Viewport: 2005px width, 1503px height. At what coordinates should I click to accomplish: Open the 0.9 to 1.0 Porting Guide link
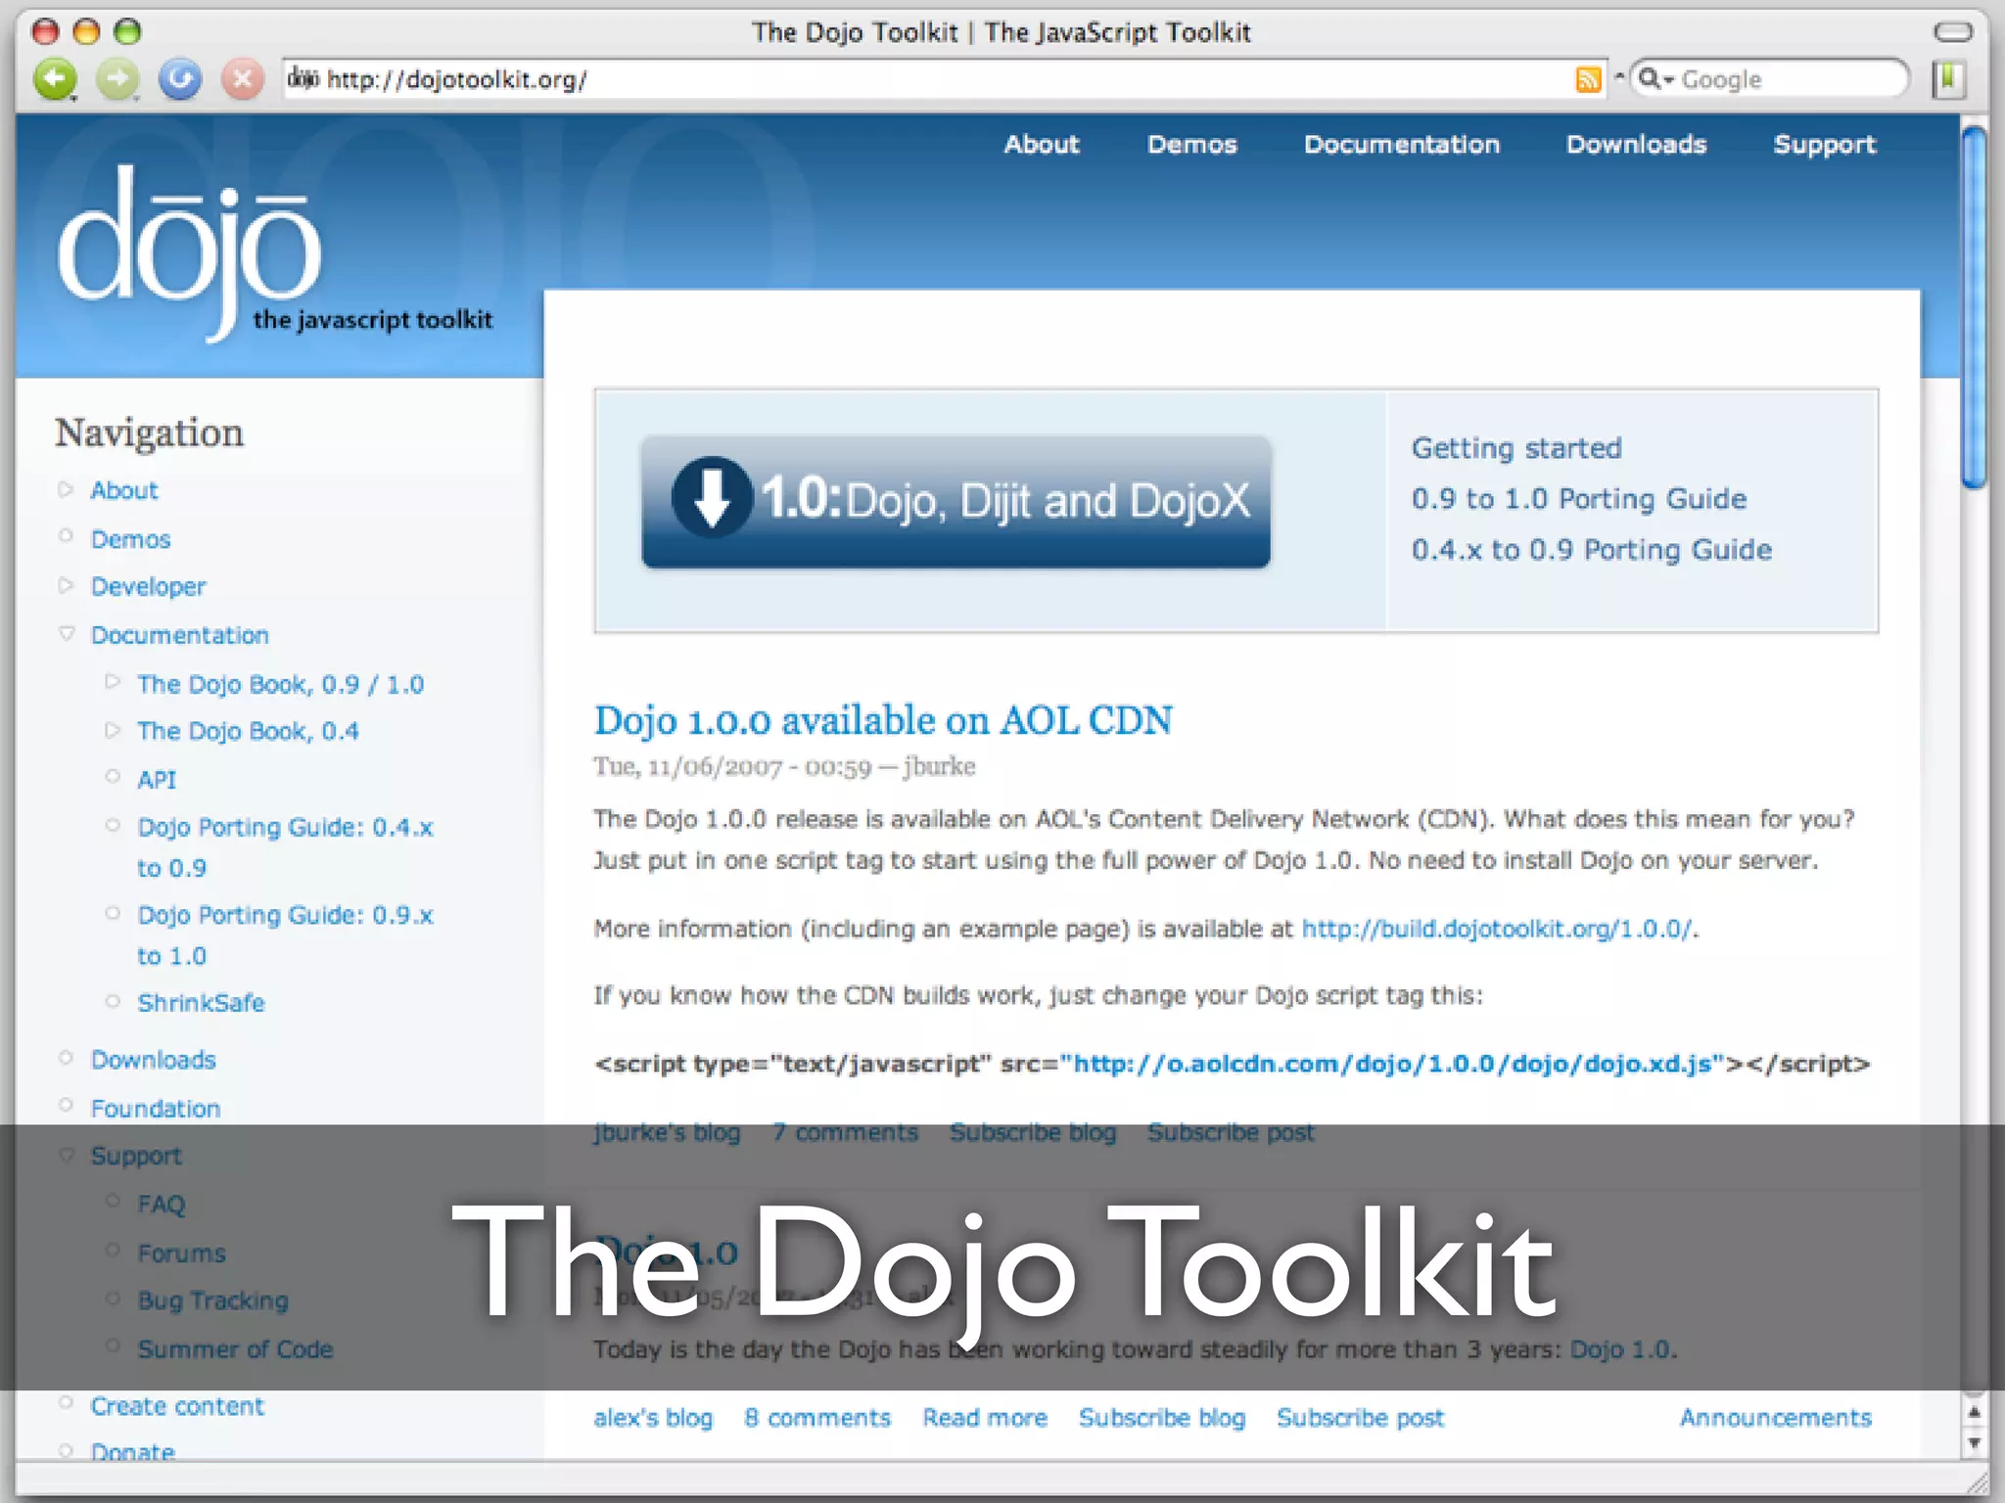coord(1579,499)
